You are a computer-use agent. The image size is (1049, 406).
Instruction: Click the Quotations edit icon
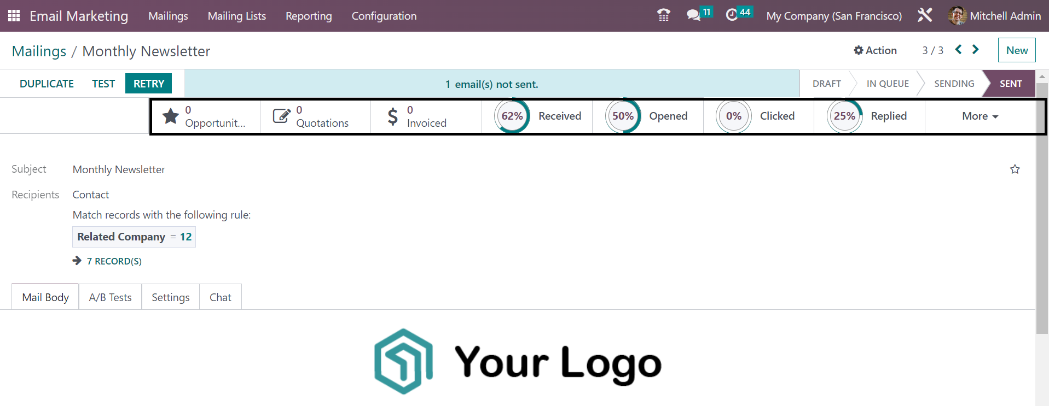(282, 116)
